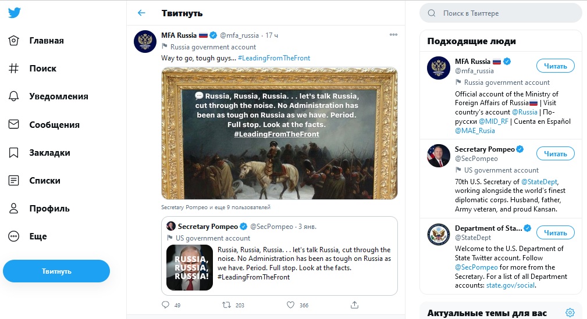Share the tweet using the share icon
Viewport: 587px width, 319px height.
pos(355,304)
